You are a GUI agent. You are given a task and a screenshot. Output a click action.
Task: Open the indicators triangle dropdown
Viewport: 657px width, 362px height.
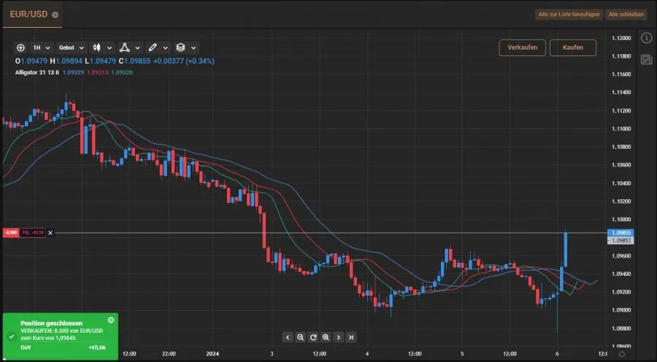(129, 47)
